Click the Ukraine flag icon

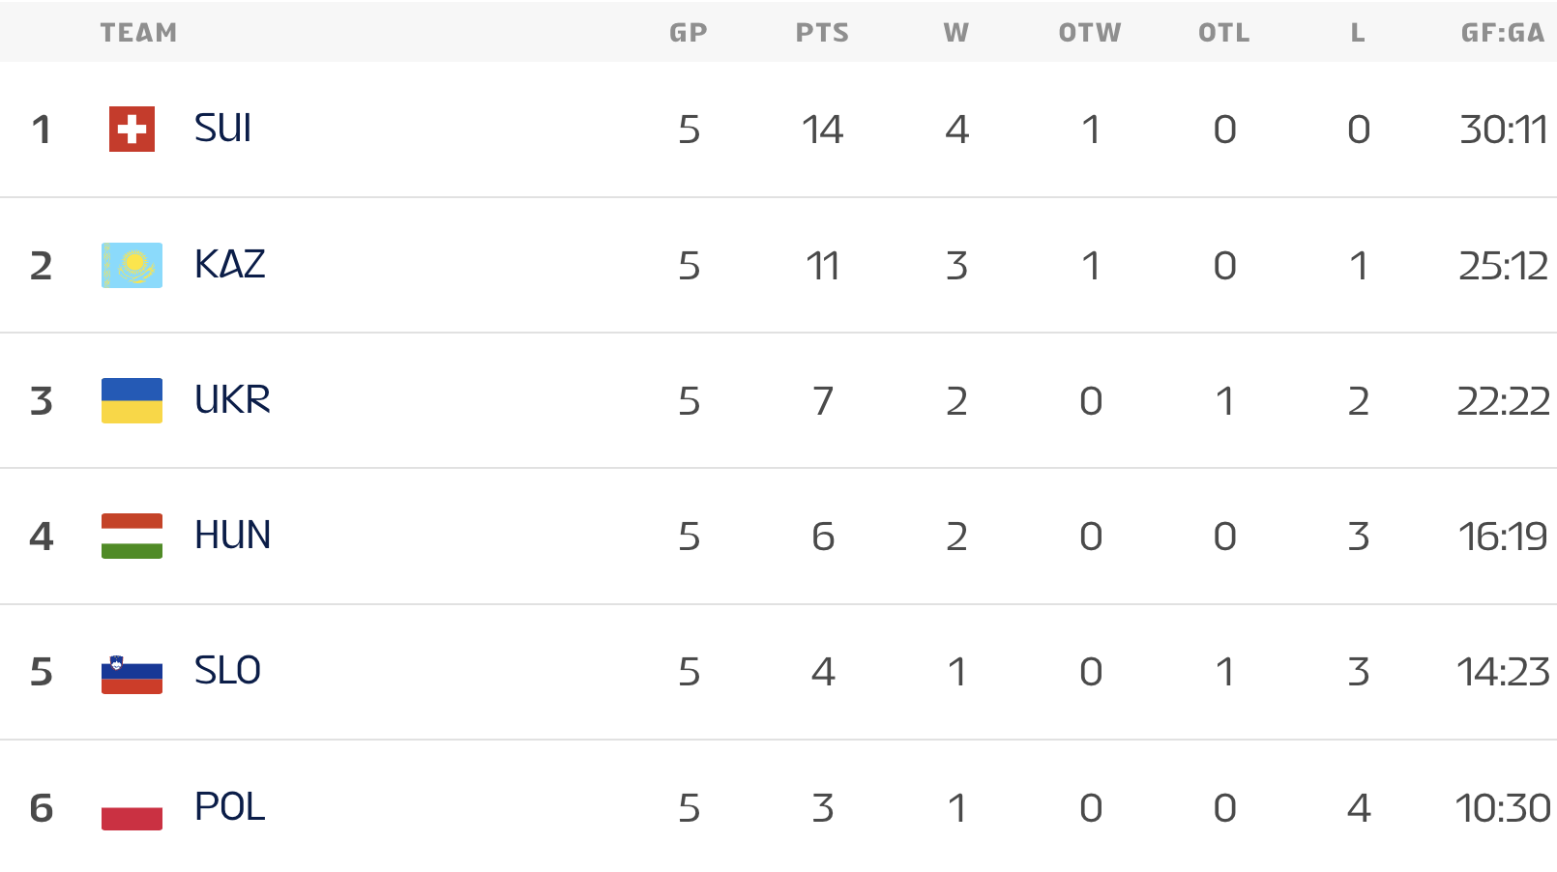132,400
